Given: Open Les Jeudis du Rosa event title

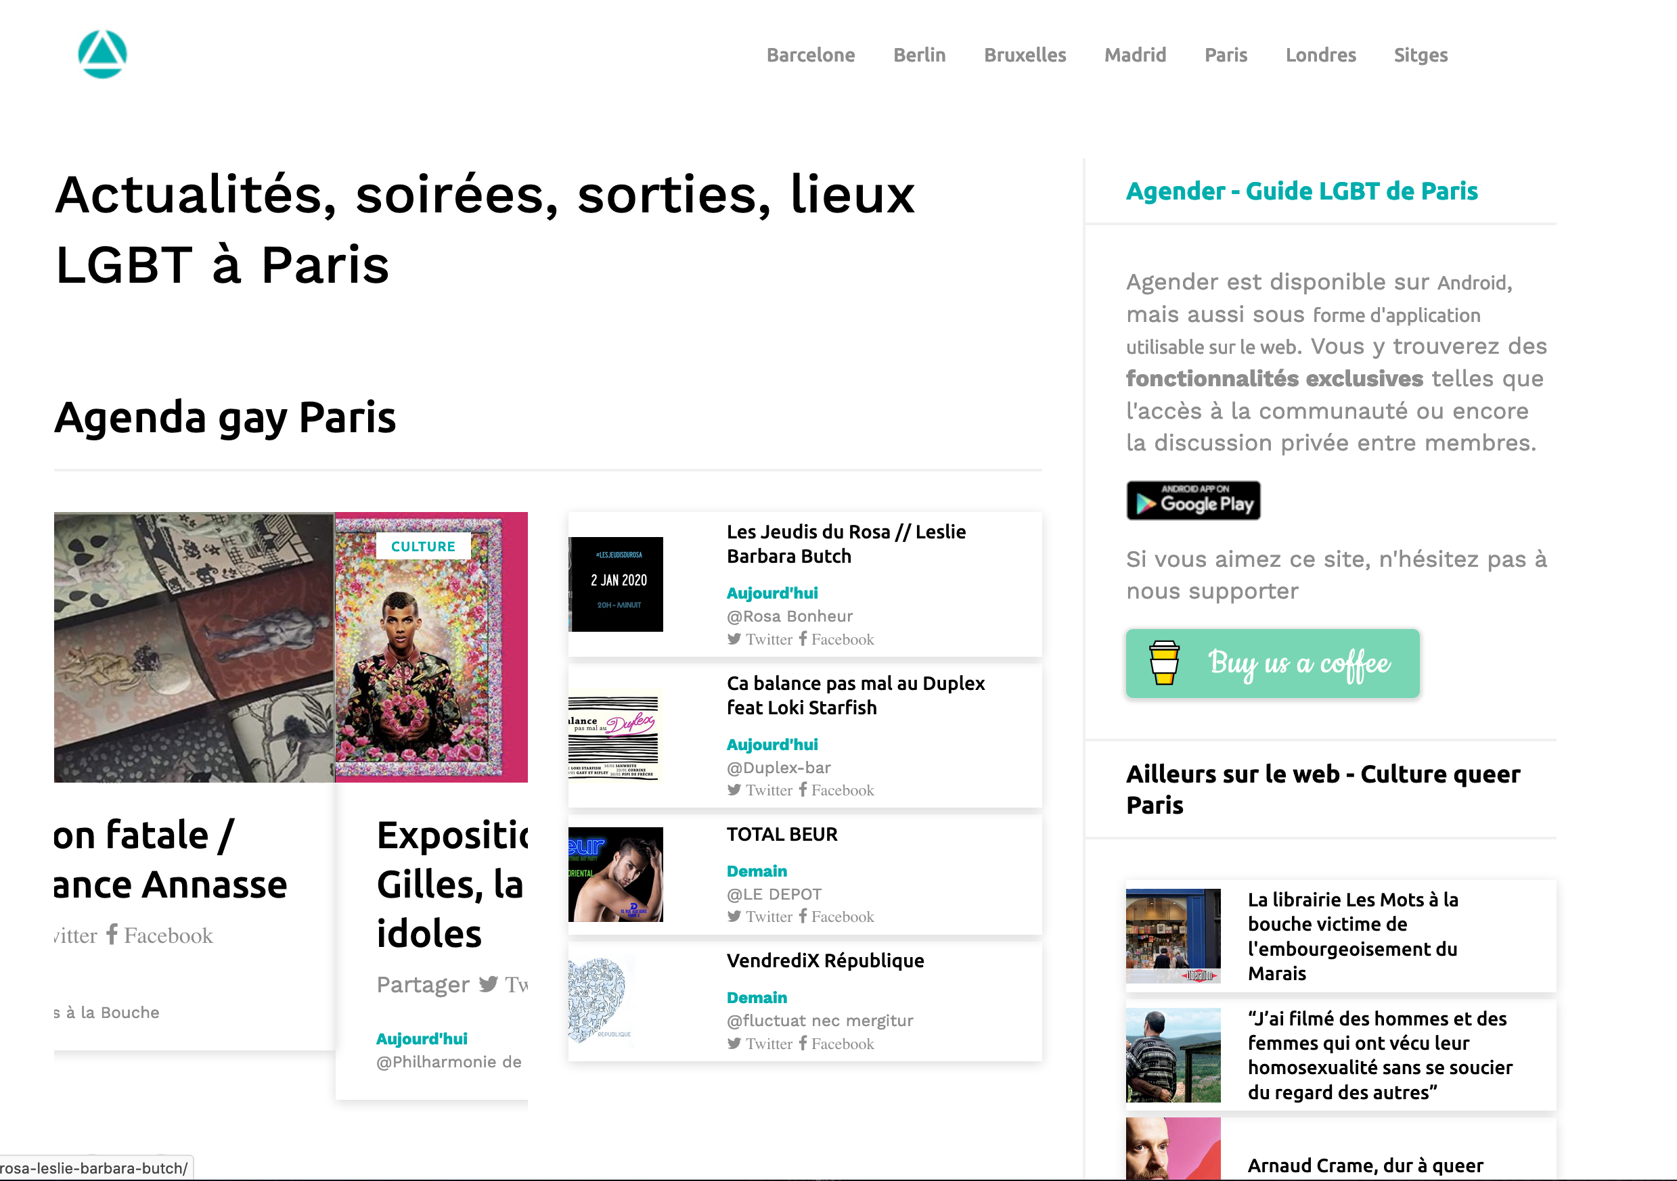Looking at the screenshot, I should tap(845, 544).
